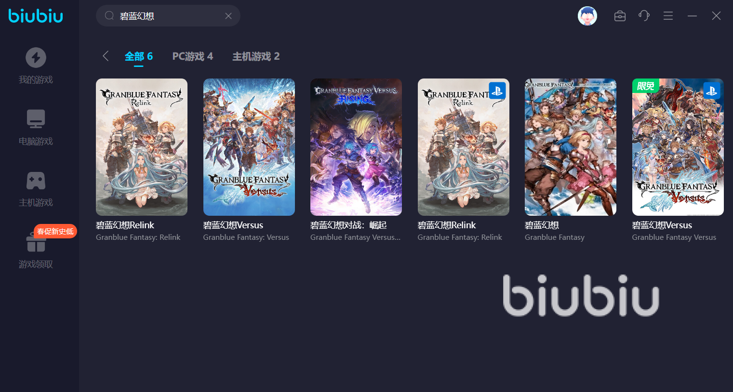Open the customer support headset icon
The height and width of the screenshot is (392, 733).
pos(644,16)
